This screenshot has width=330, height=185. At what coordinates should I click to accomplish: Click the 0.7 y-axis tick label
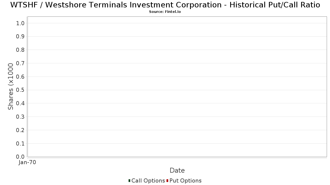20,63
